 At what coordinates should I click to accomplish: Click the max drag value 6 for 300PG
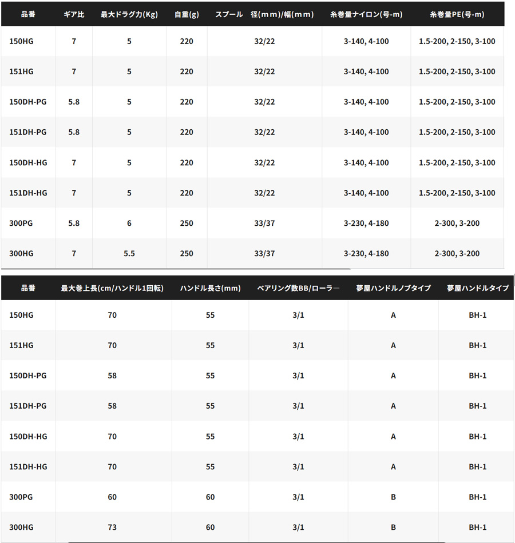(129, 223)
